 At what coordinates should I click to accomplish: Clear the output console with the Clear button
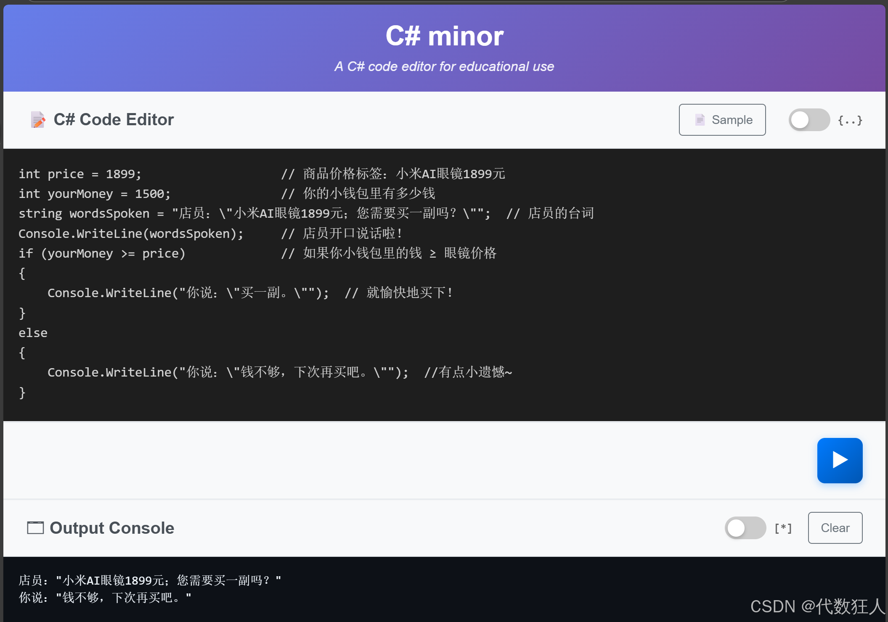835,528
